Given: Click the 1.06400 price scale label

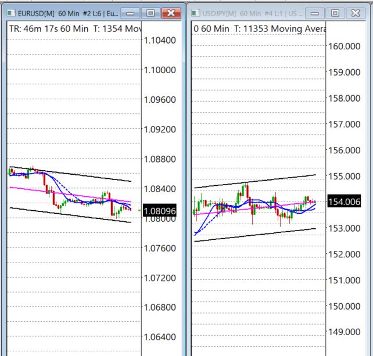Looking at the screenshot, I should [x=160, y=337].
